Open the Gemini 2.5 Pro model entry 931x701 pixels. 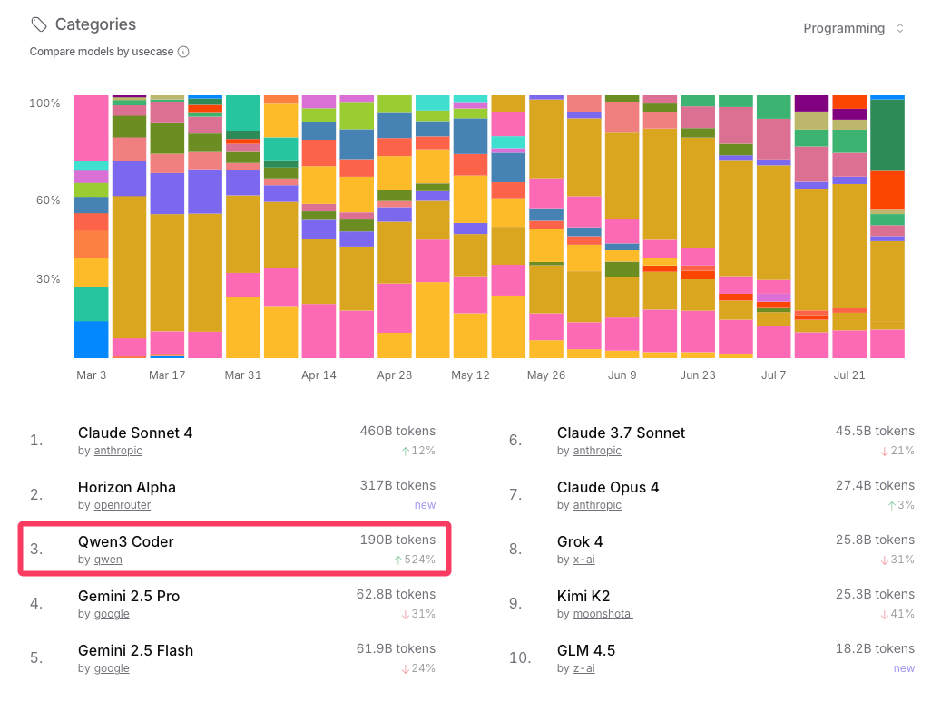pos(129,596)
